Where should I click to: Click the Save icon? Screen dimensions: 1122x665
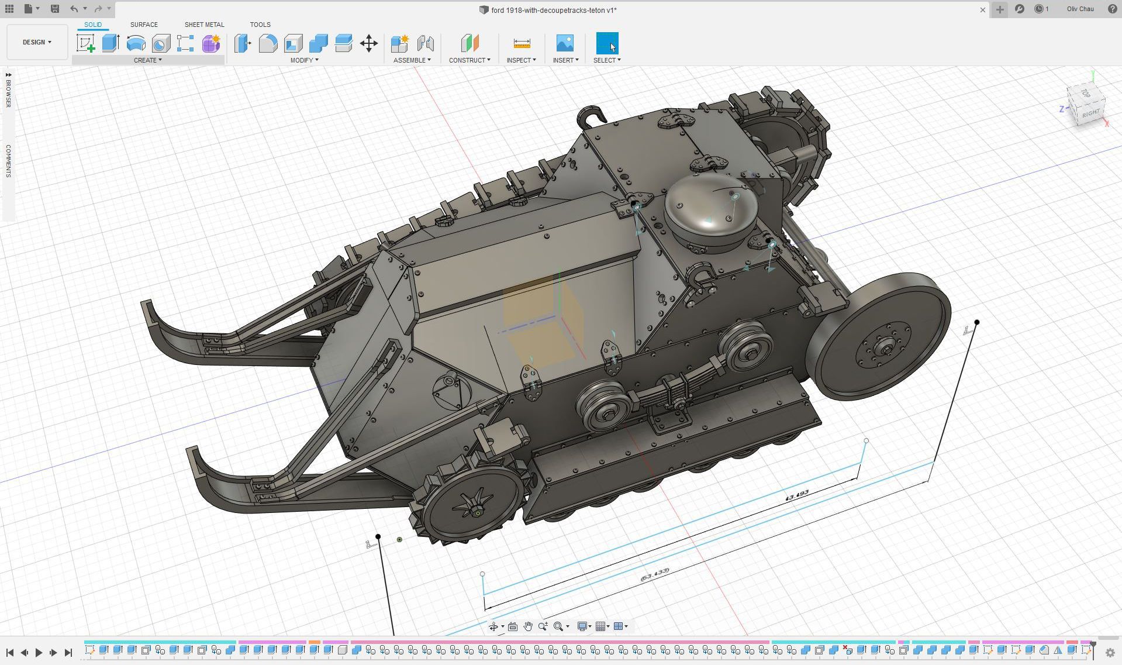point(54,9)
